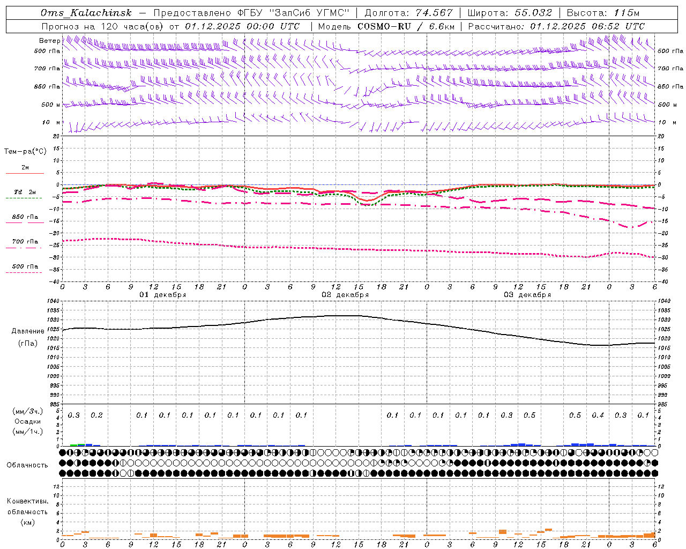This screenshot has height=549, width=686.
Task: Click the Конвективн. convective cloud label
Action: [27, 501]
